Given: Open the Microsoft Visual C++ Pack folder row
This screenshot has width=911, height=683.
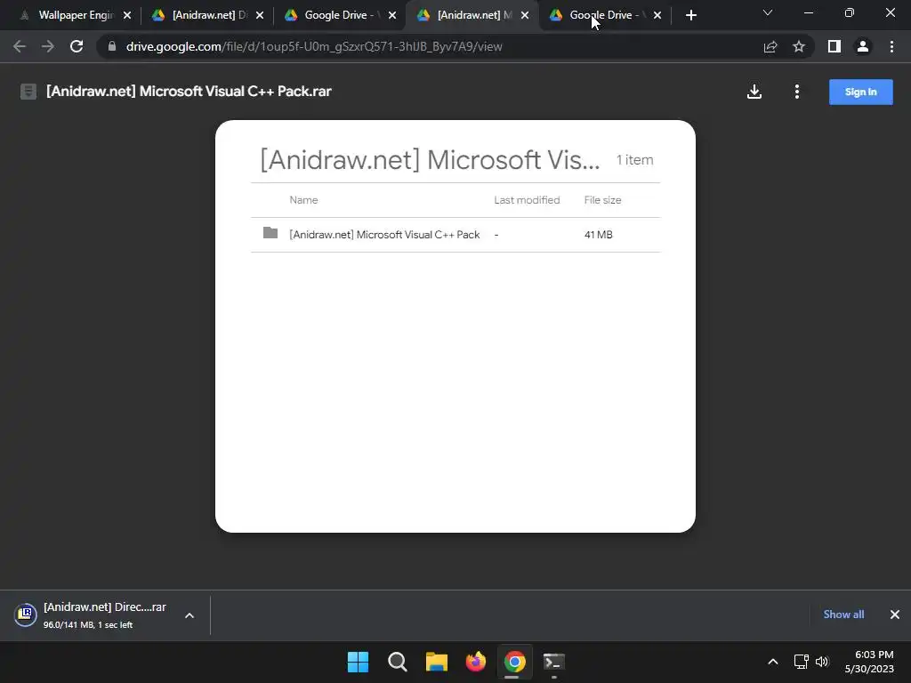Looking at the screenshot, I should 455,235.
